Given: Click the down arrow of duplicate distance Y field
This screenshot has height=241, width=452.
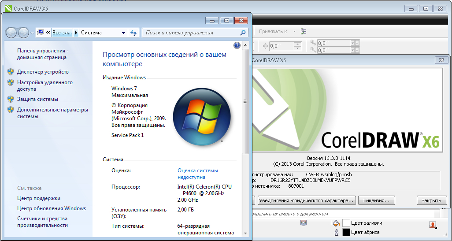Looking at the screenshot, I should point(352,50).
